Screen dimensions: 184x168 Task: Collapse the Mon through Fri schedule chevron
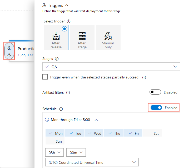(96, 120)
